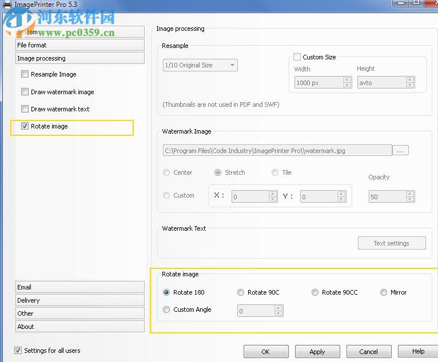
Task: Decrease Width using down stepper arrow
Action: click(x=347, y=85)
